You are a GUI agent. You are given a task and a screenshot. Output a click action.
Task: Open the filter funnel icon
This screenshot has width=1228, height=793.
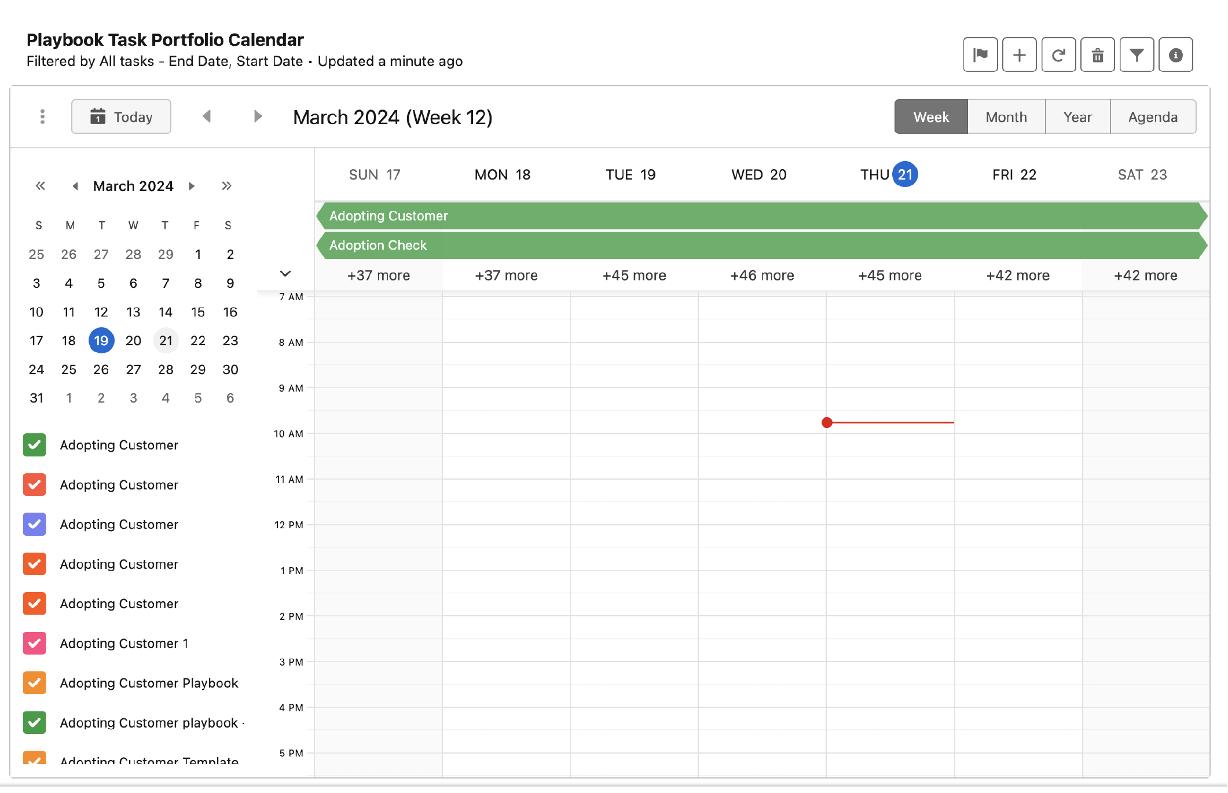[x=1137, y=55]
